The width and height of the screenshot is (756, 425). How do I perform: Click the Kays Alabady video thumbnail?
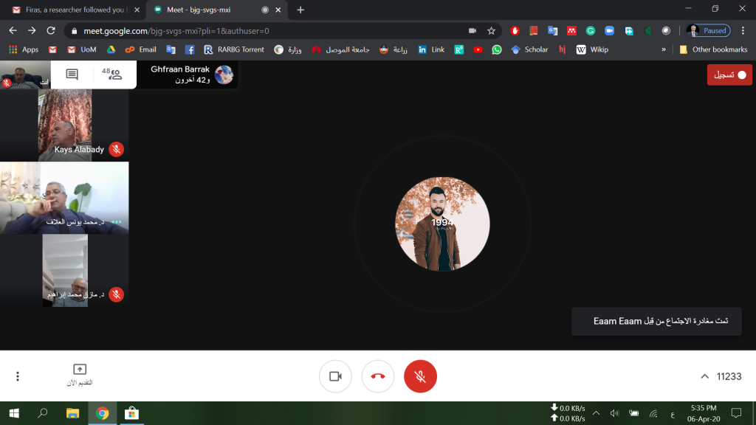coord(65,125)
